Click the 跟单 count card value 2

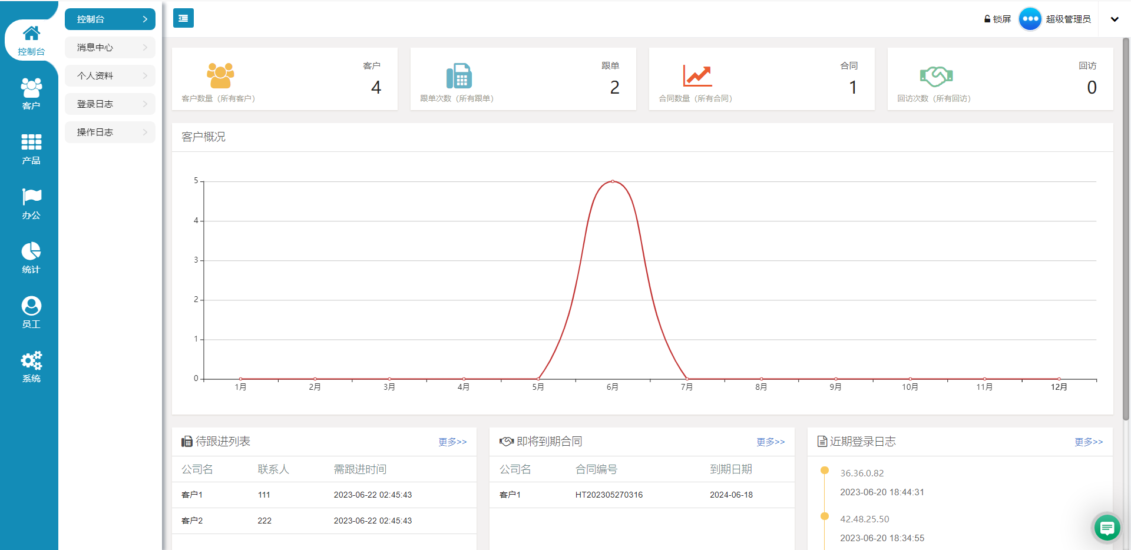coord(614,88)
